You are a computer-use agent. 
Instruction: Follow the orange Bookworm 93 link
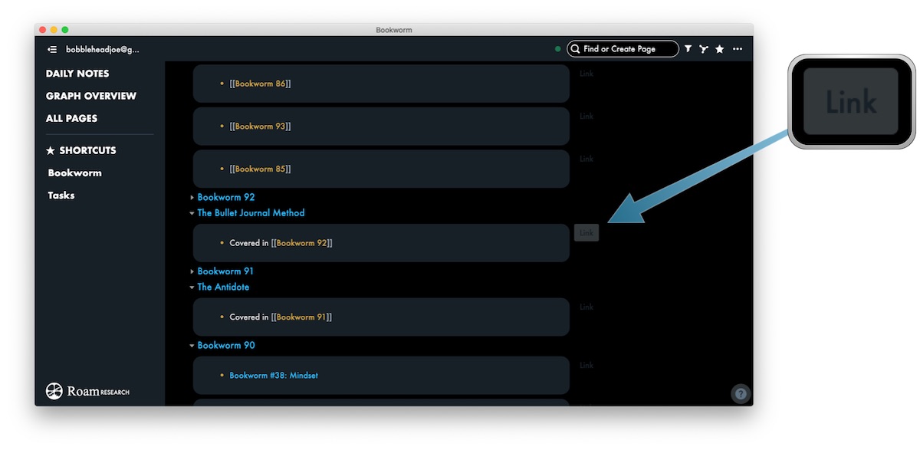(x=260, y=126)
